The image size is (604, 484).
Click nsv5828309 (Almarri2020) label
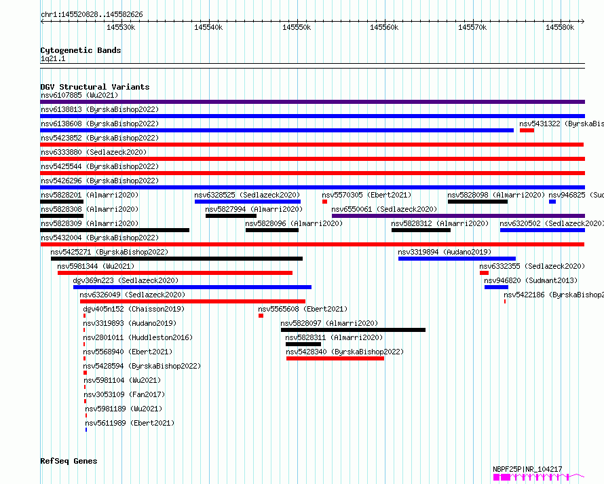click(90, 223)
